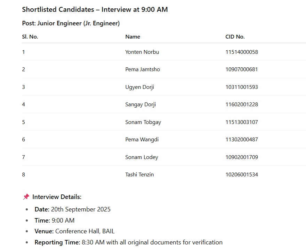Viewport: 306px width, 250px height.
Task: Click the Reporting Time bullet text
Action: (x=128, y=242)
